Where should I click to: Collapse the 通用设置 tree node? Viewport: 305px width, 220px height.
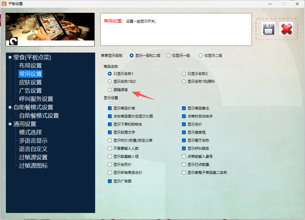pyautogui.click(x=10, y=124)
